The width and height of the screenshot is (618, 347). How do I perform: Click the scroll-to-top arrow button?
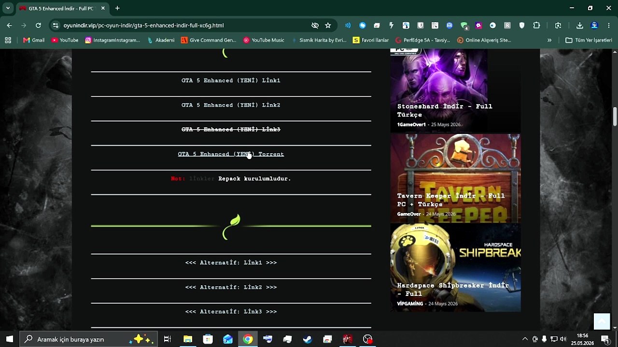602,321
